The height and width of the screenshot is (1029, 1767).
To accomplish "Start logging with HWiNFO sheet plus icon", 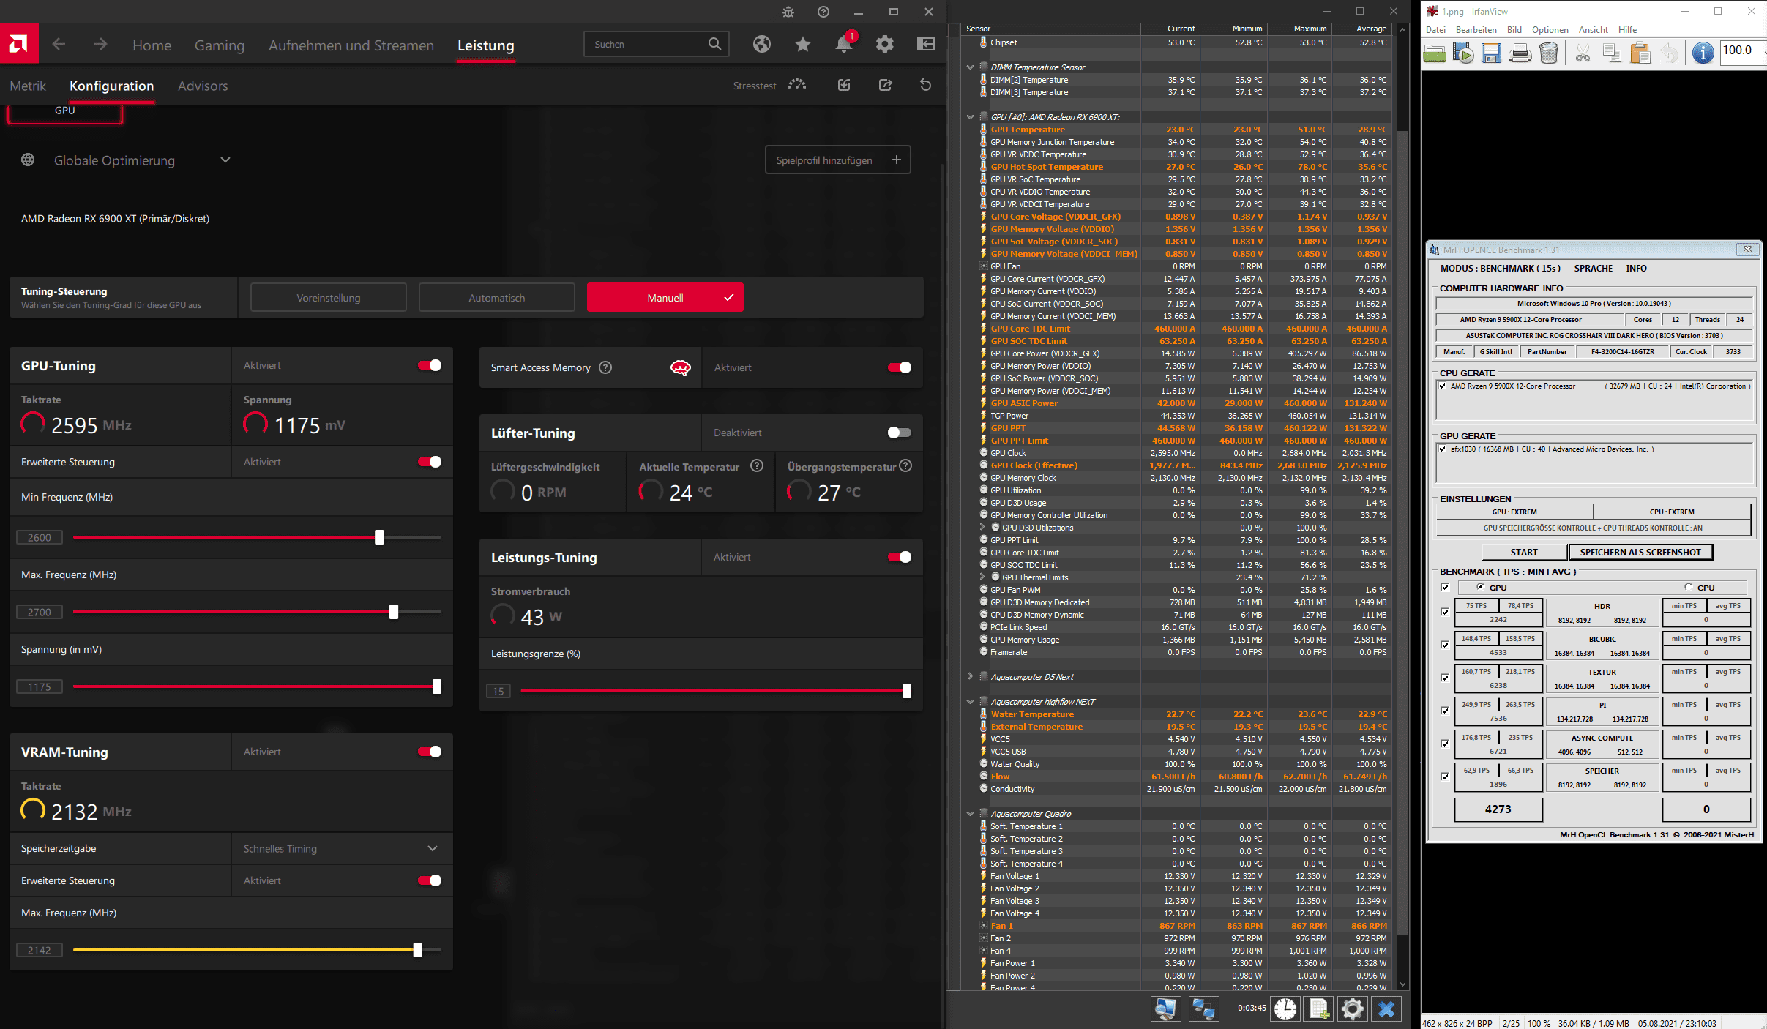I will 1319,1009.
